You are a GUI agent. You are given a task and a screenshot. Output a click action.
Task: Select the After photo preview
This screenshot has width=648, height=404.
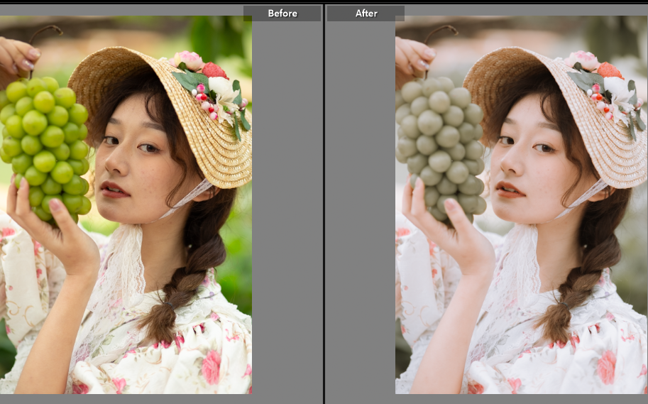[521, 206]
